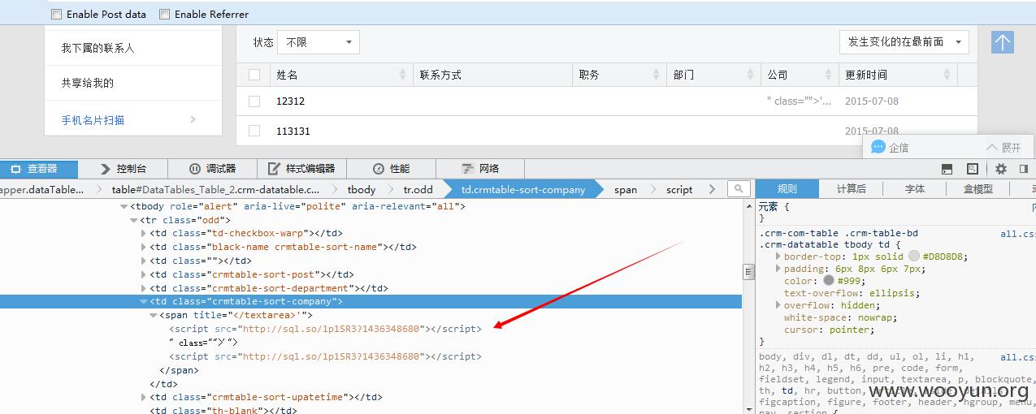1036x414 pixels.
Task: Select the first script src line
Action: pos(326,329)
